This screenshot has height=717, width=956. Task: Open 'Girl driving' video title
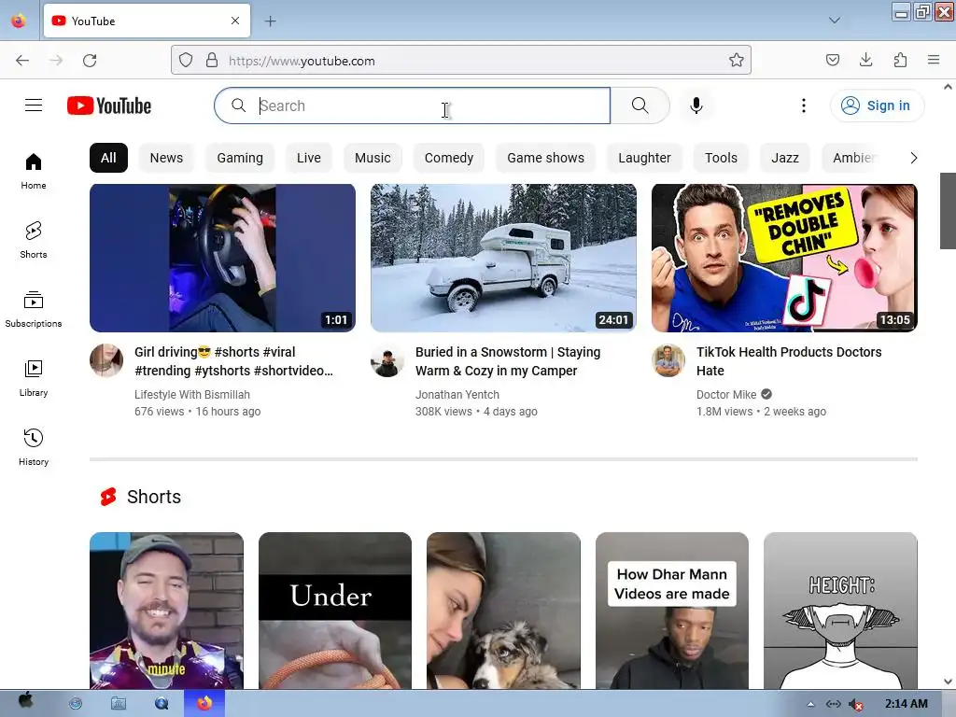[x=233, y=361]
